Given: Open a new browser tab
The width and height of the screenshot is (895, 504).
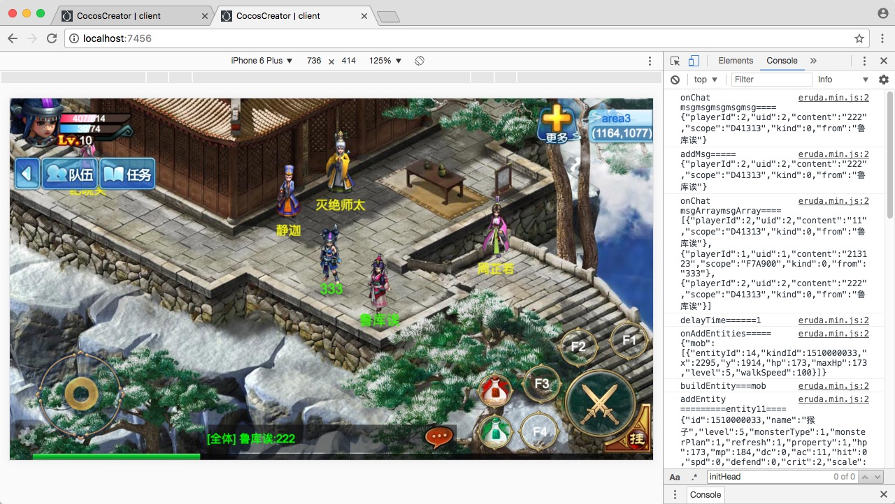Looking at the screenshot, I should coord(388,17).
